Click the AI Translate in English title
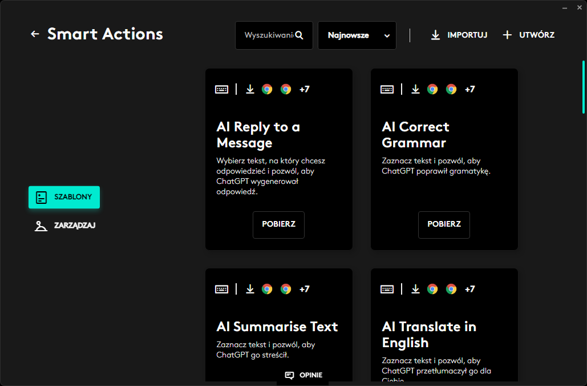The image size is (587, 386). coord(429,335)
